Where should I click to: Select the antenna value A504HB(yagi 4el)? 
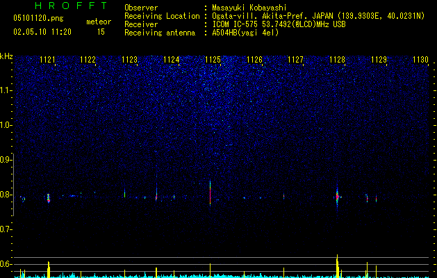tap(245, 33)
